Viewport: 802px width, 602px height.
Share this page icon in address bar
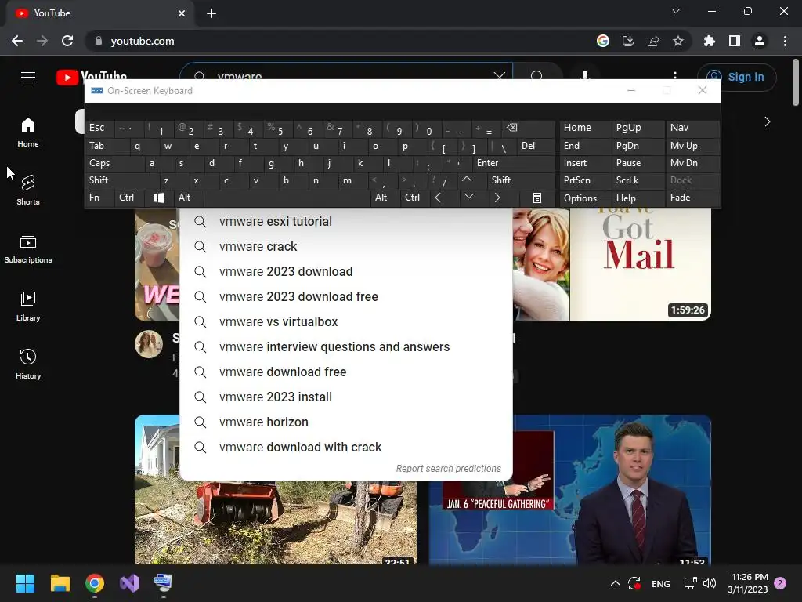click(653, 41)
